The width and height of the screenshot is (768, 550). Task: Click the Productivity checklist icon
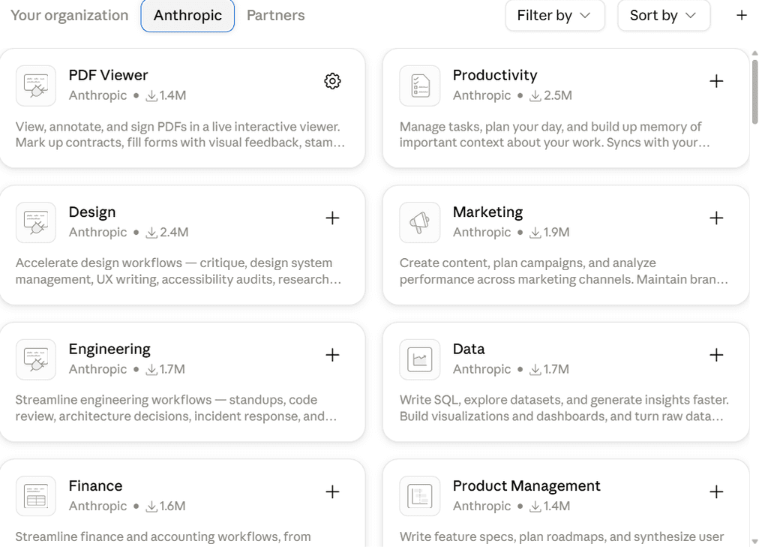click(x=420, y=86)
